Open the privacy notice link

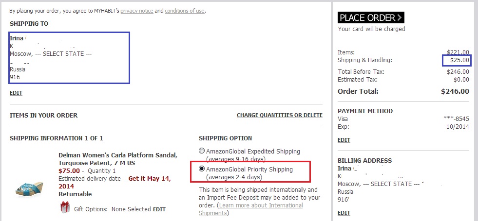(x=137, y=10)
